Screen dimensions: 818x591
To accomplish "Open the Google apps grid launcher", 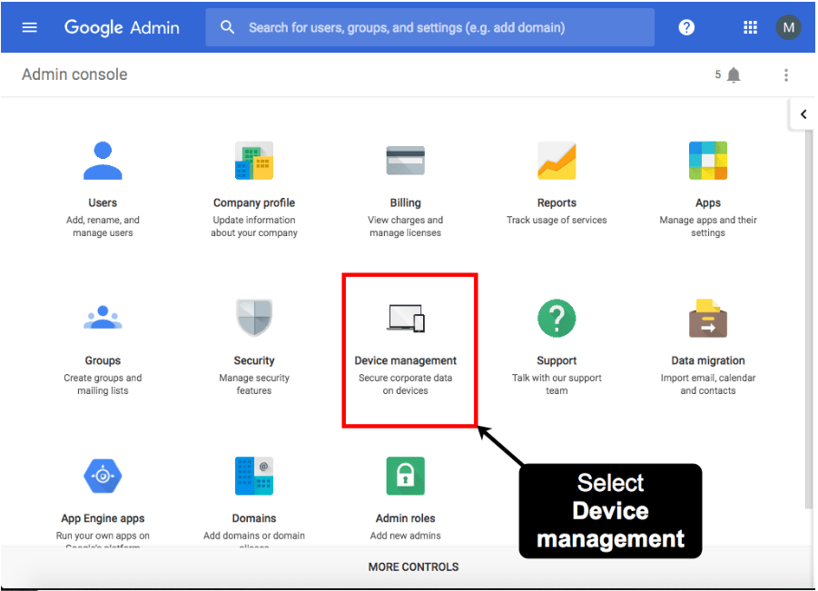I will click(x=750, y=27).
